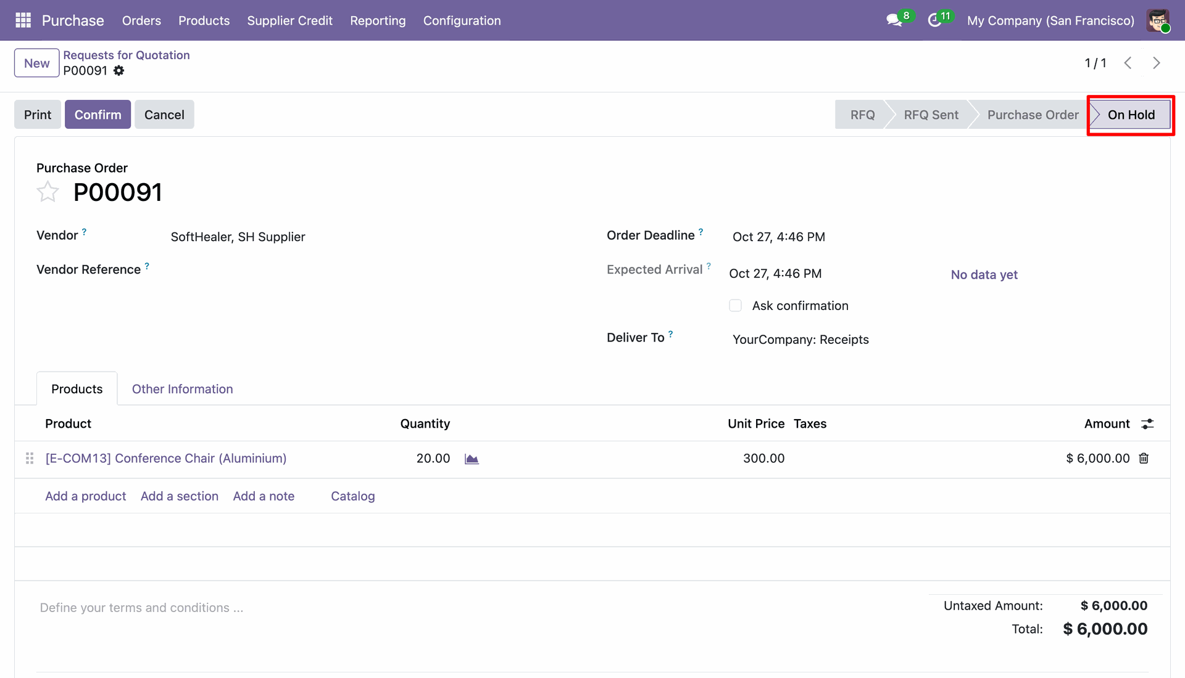Click the Confirm button
The image size is (1185, 678).
(x=98, y=115)
